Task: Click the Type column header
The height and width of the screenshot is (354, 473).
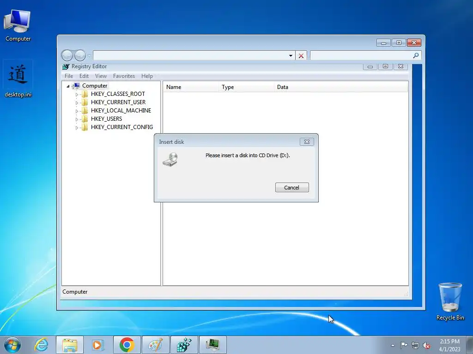Action: point(247,87)
